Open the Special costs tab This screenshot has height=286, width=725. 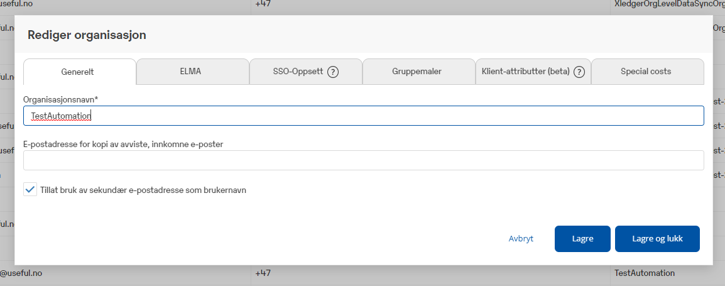click(x=646, y=72)
